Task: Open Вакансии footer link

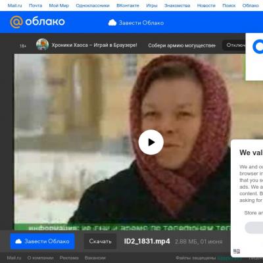Action: pos(95,258)
